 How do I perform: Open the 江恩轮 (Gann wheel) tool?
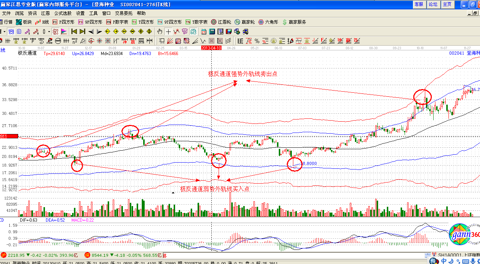[x=221, y=22]
